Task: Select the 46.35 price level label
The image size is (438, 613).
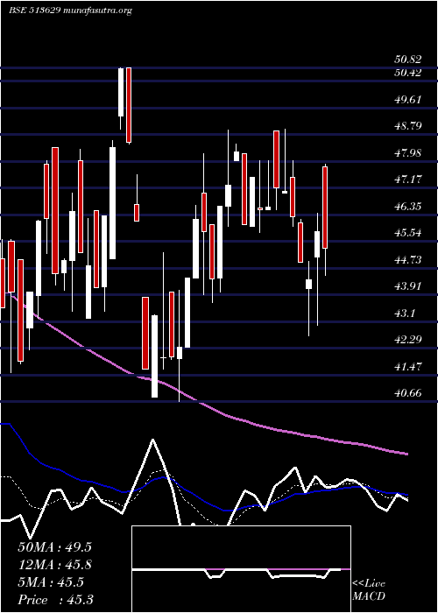Action: (408, 206)
